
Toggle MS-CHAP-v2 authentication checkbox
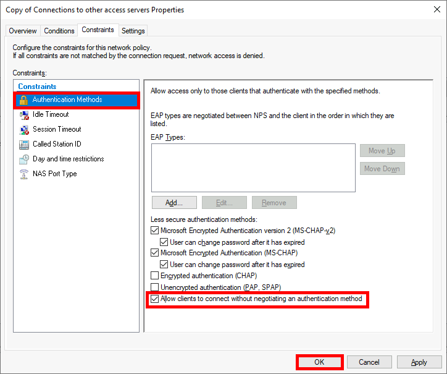pos(154,231)
